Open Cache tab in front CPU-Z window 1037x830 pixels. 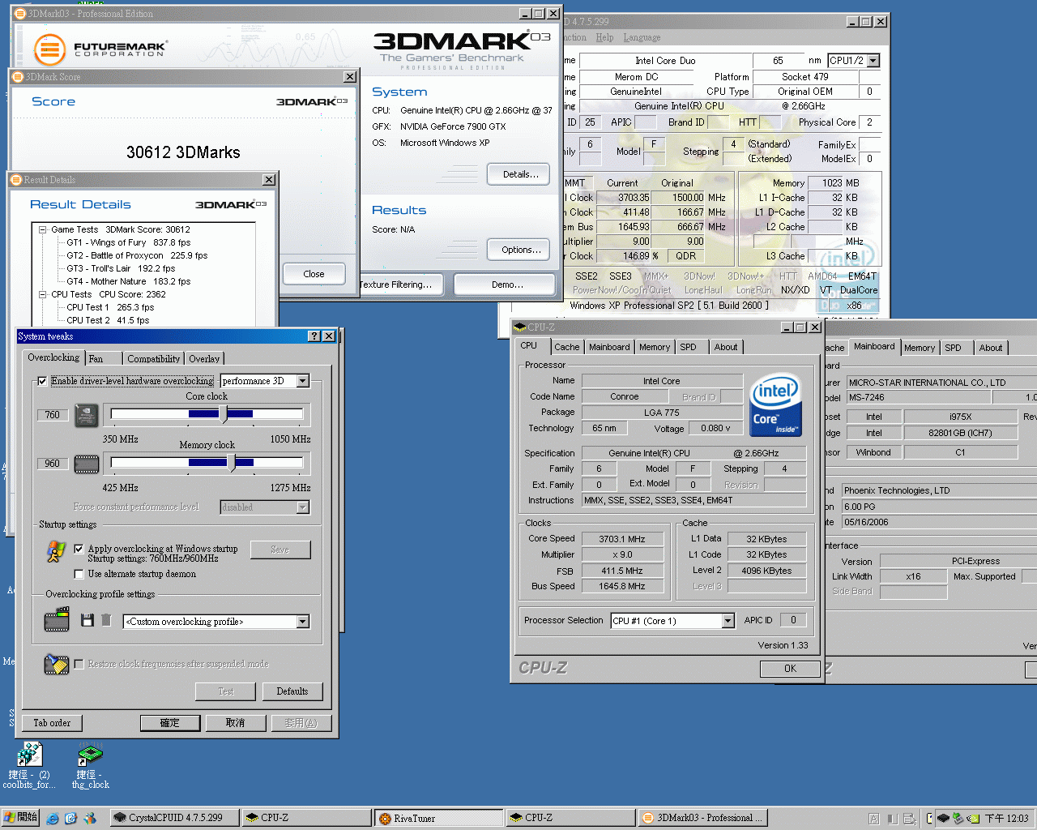tap(567, 347)
